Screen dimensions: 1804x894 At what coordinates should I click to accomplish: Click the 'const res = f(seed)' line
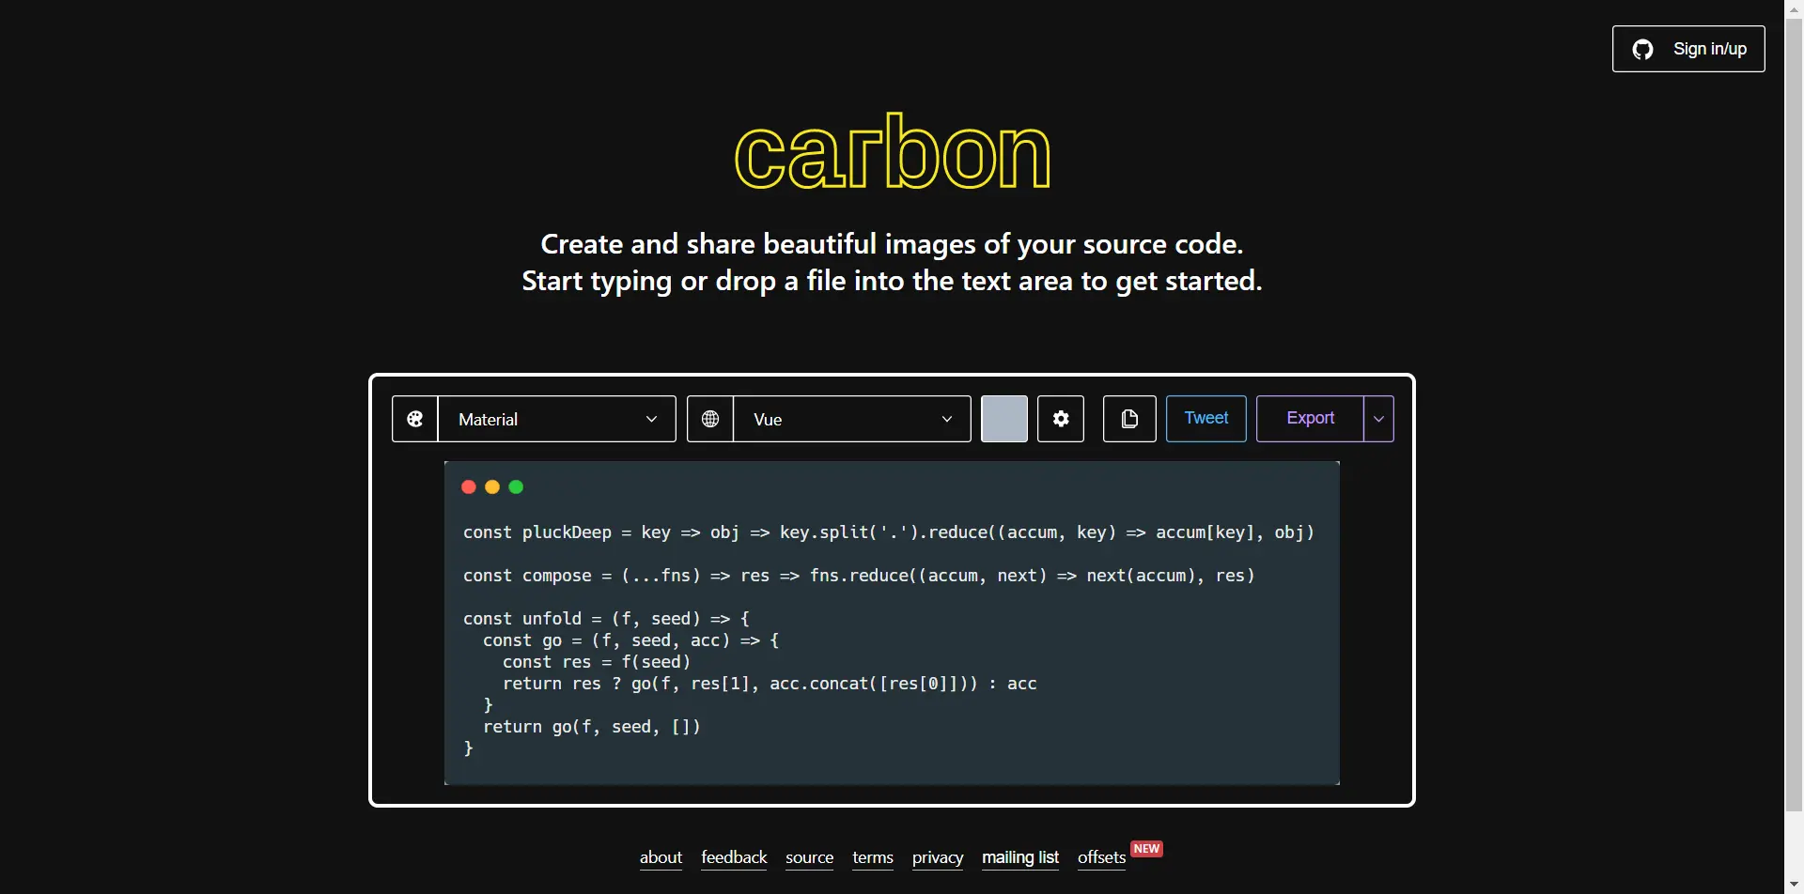pyautogui.click(x=598, y=662)
